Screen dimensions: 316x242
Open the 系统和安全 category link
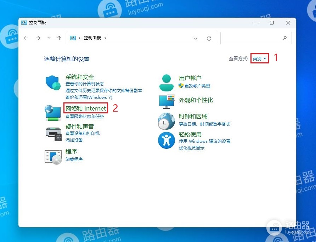point(80,77)
